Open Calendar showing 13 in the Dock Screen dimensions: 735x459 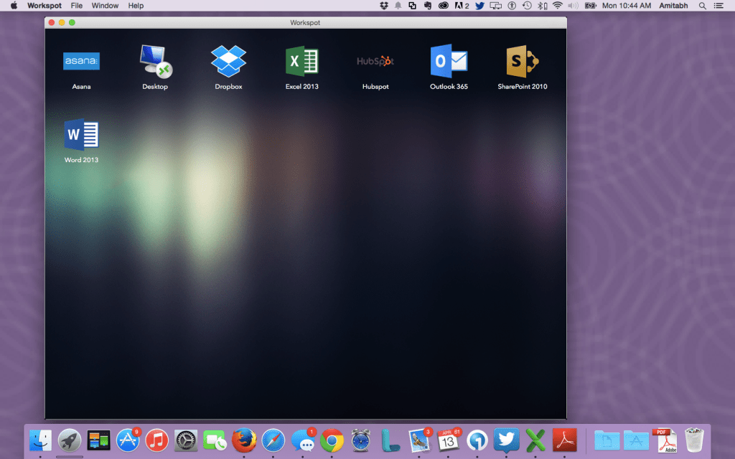pos(448,440)
